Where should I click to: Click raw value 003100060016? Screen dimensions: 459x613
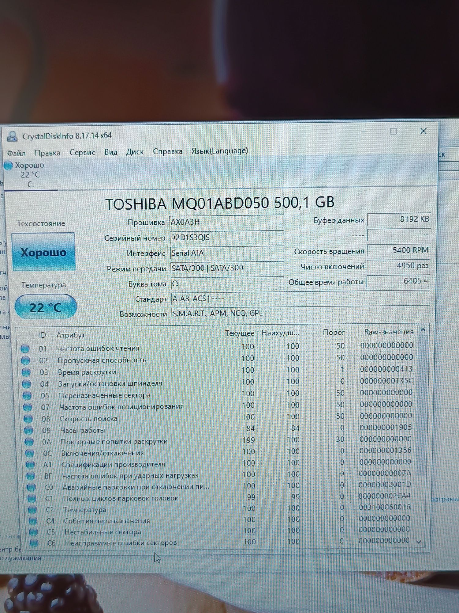pos(384,507)
